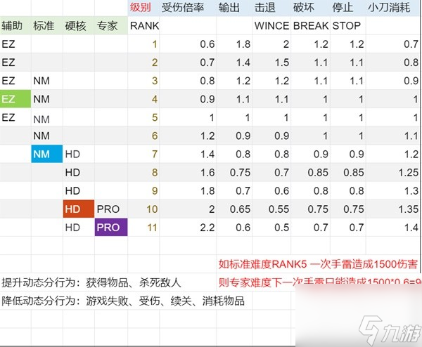Select the BREAK label cell

[310, 26]
